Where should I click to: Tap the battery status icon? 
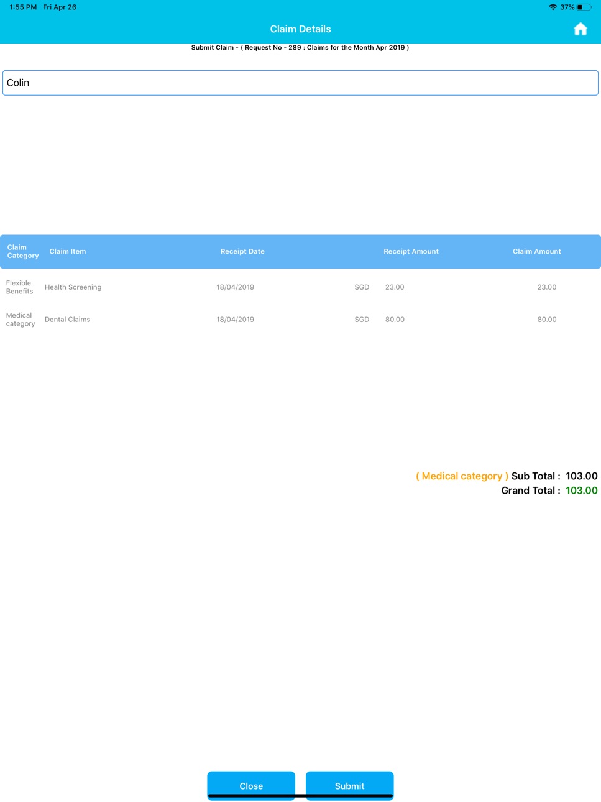click(x=584, y=7)
